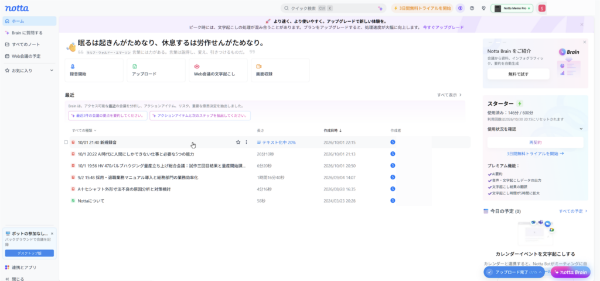Open Brain に質問する in sidebar
This screenshot has width=600, height=281.
pos(29,33)
